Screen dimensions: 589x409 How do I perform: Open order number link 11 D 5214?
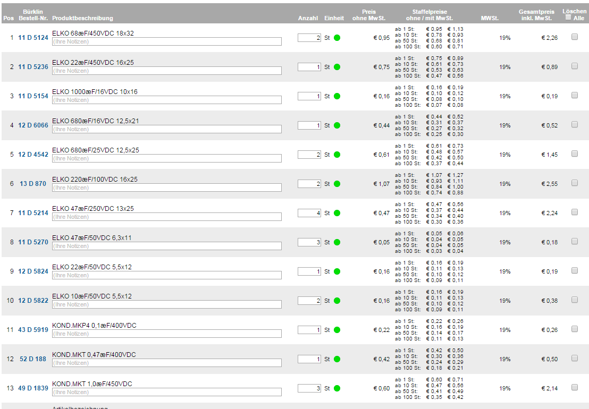point(33,213)
